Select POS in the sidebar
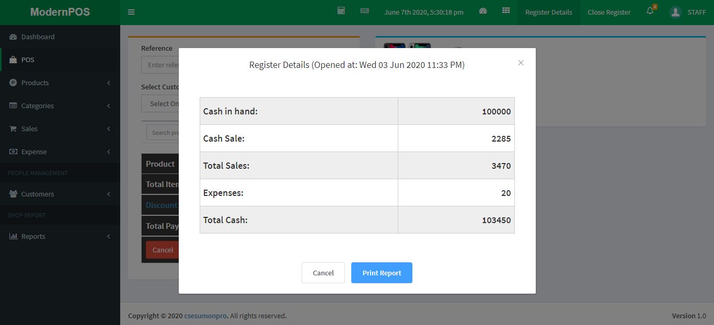Viewport: 714px width, 325px height. pos(28,60)
